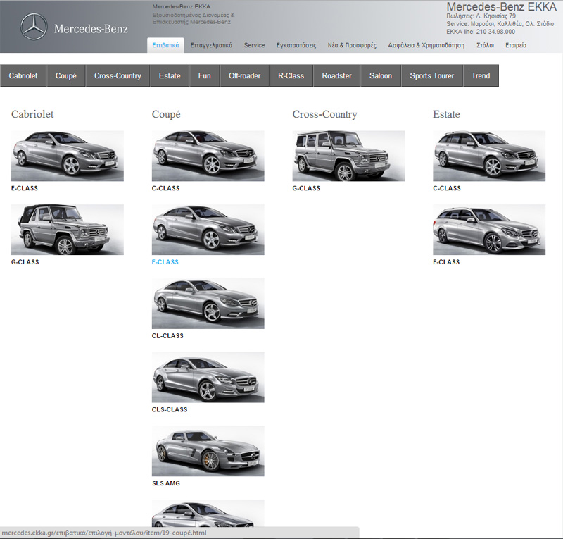Filter by the Off-roader category
The width and height of the screenshot is (563, 539).
244,76
